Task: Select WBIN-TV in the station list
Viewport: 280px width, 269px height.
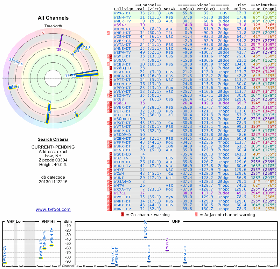Action: pyautogui.click(x=122, y=95)
